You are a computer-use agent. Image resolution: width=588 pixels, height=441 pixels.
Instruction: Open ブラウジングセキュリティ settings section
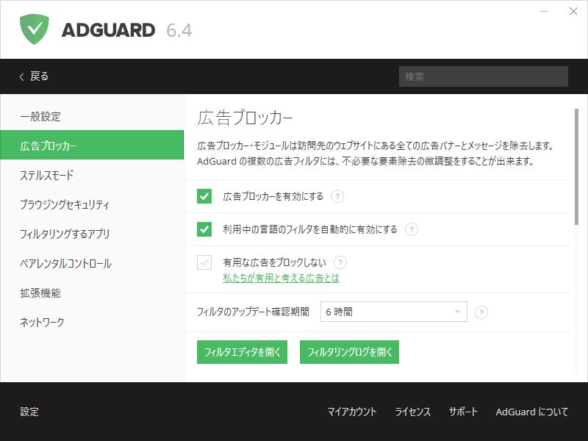pos(92,204)
